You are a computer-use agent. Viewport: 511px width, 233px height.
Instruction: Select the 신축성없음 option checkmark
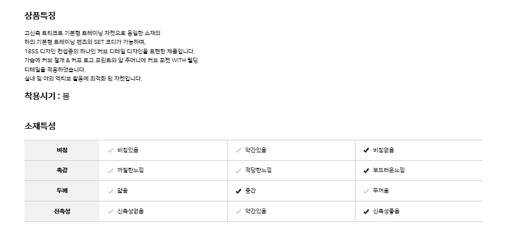tap(111, 211)
